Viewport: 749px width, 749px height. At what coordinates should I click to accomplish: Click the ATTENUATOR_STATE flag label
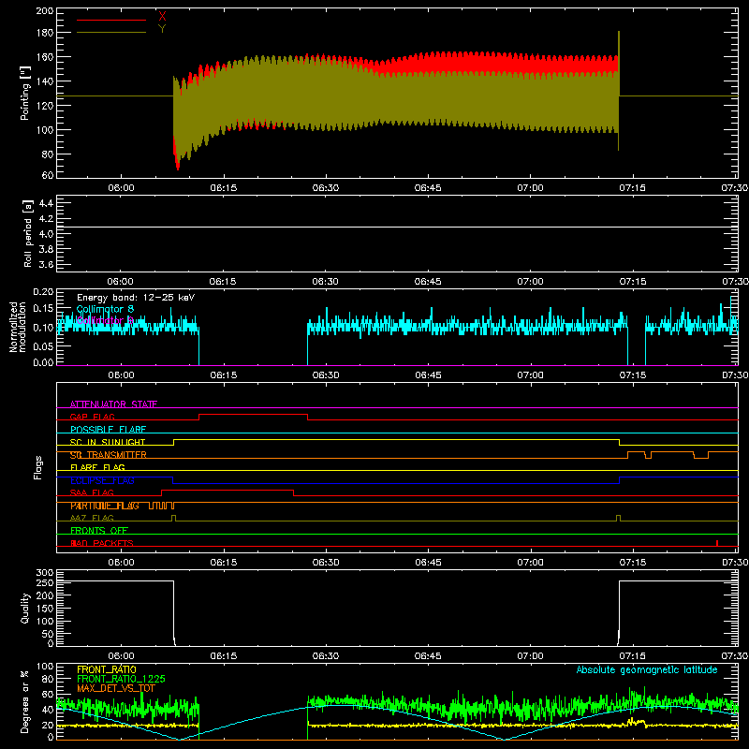click(113, 404)
